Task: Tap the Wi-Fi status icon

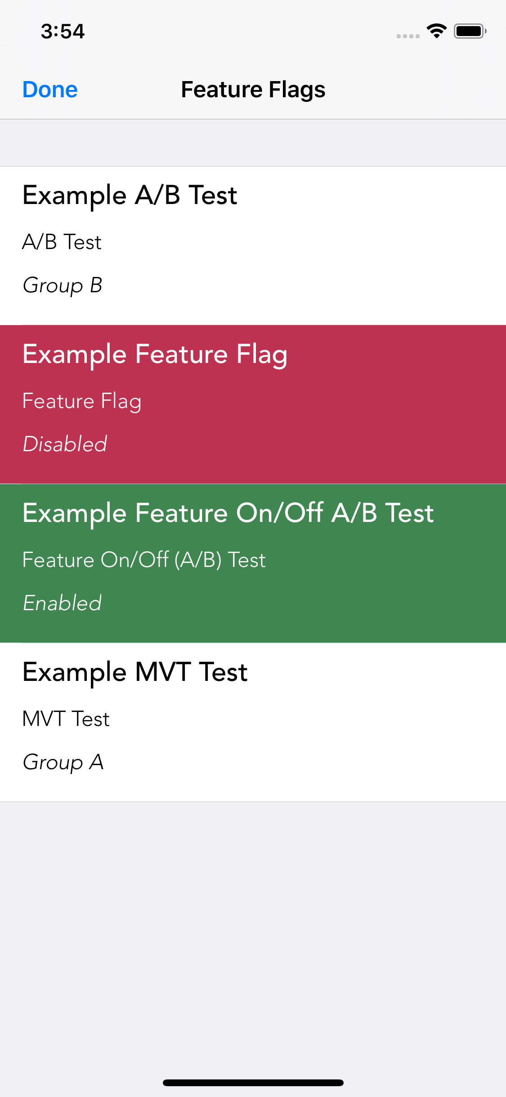Action: coord(436,31)
